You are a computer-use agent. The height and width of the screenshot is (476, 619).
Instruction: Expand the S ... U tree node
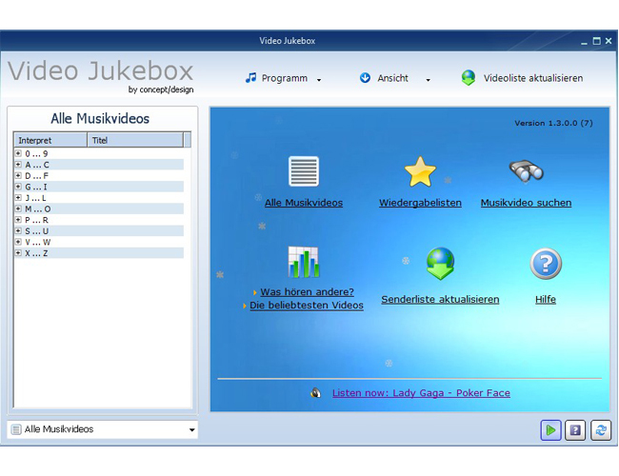[x=18, y=230]
